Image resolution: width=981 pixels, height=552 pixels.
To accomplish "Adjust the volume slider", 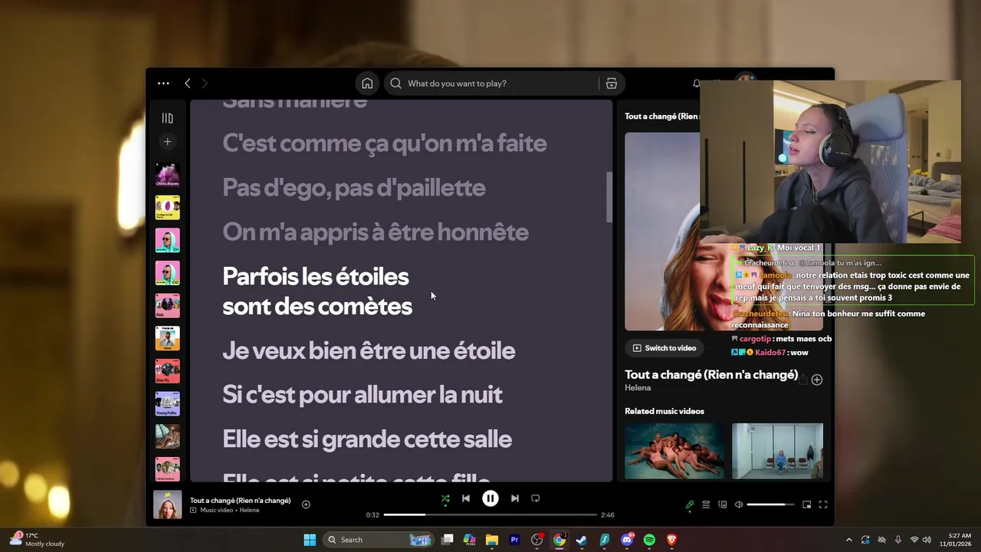I will 770,504.
